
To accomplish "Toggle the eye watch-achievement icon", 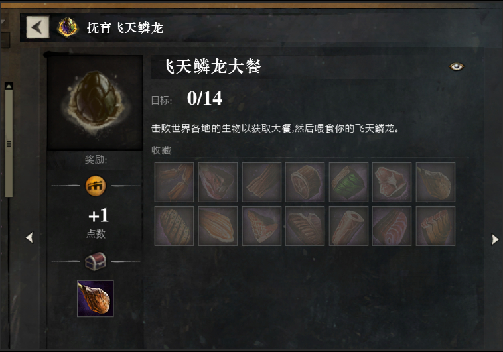I will click(456, 66).
